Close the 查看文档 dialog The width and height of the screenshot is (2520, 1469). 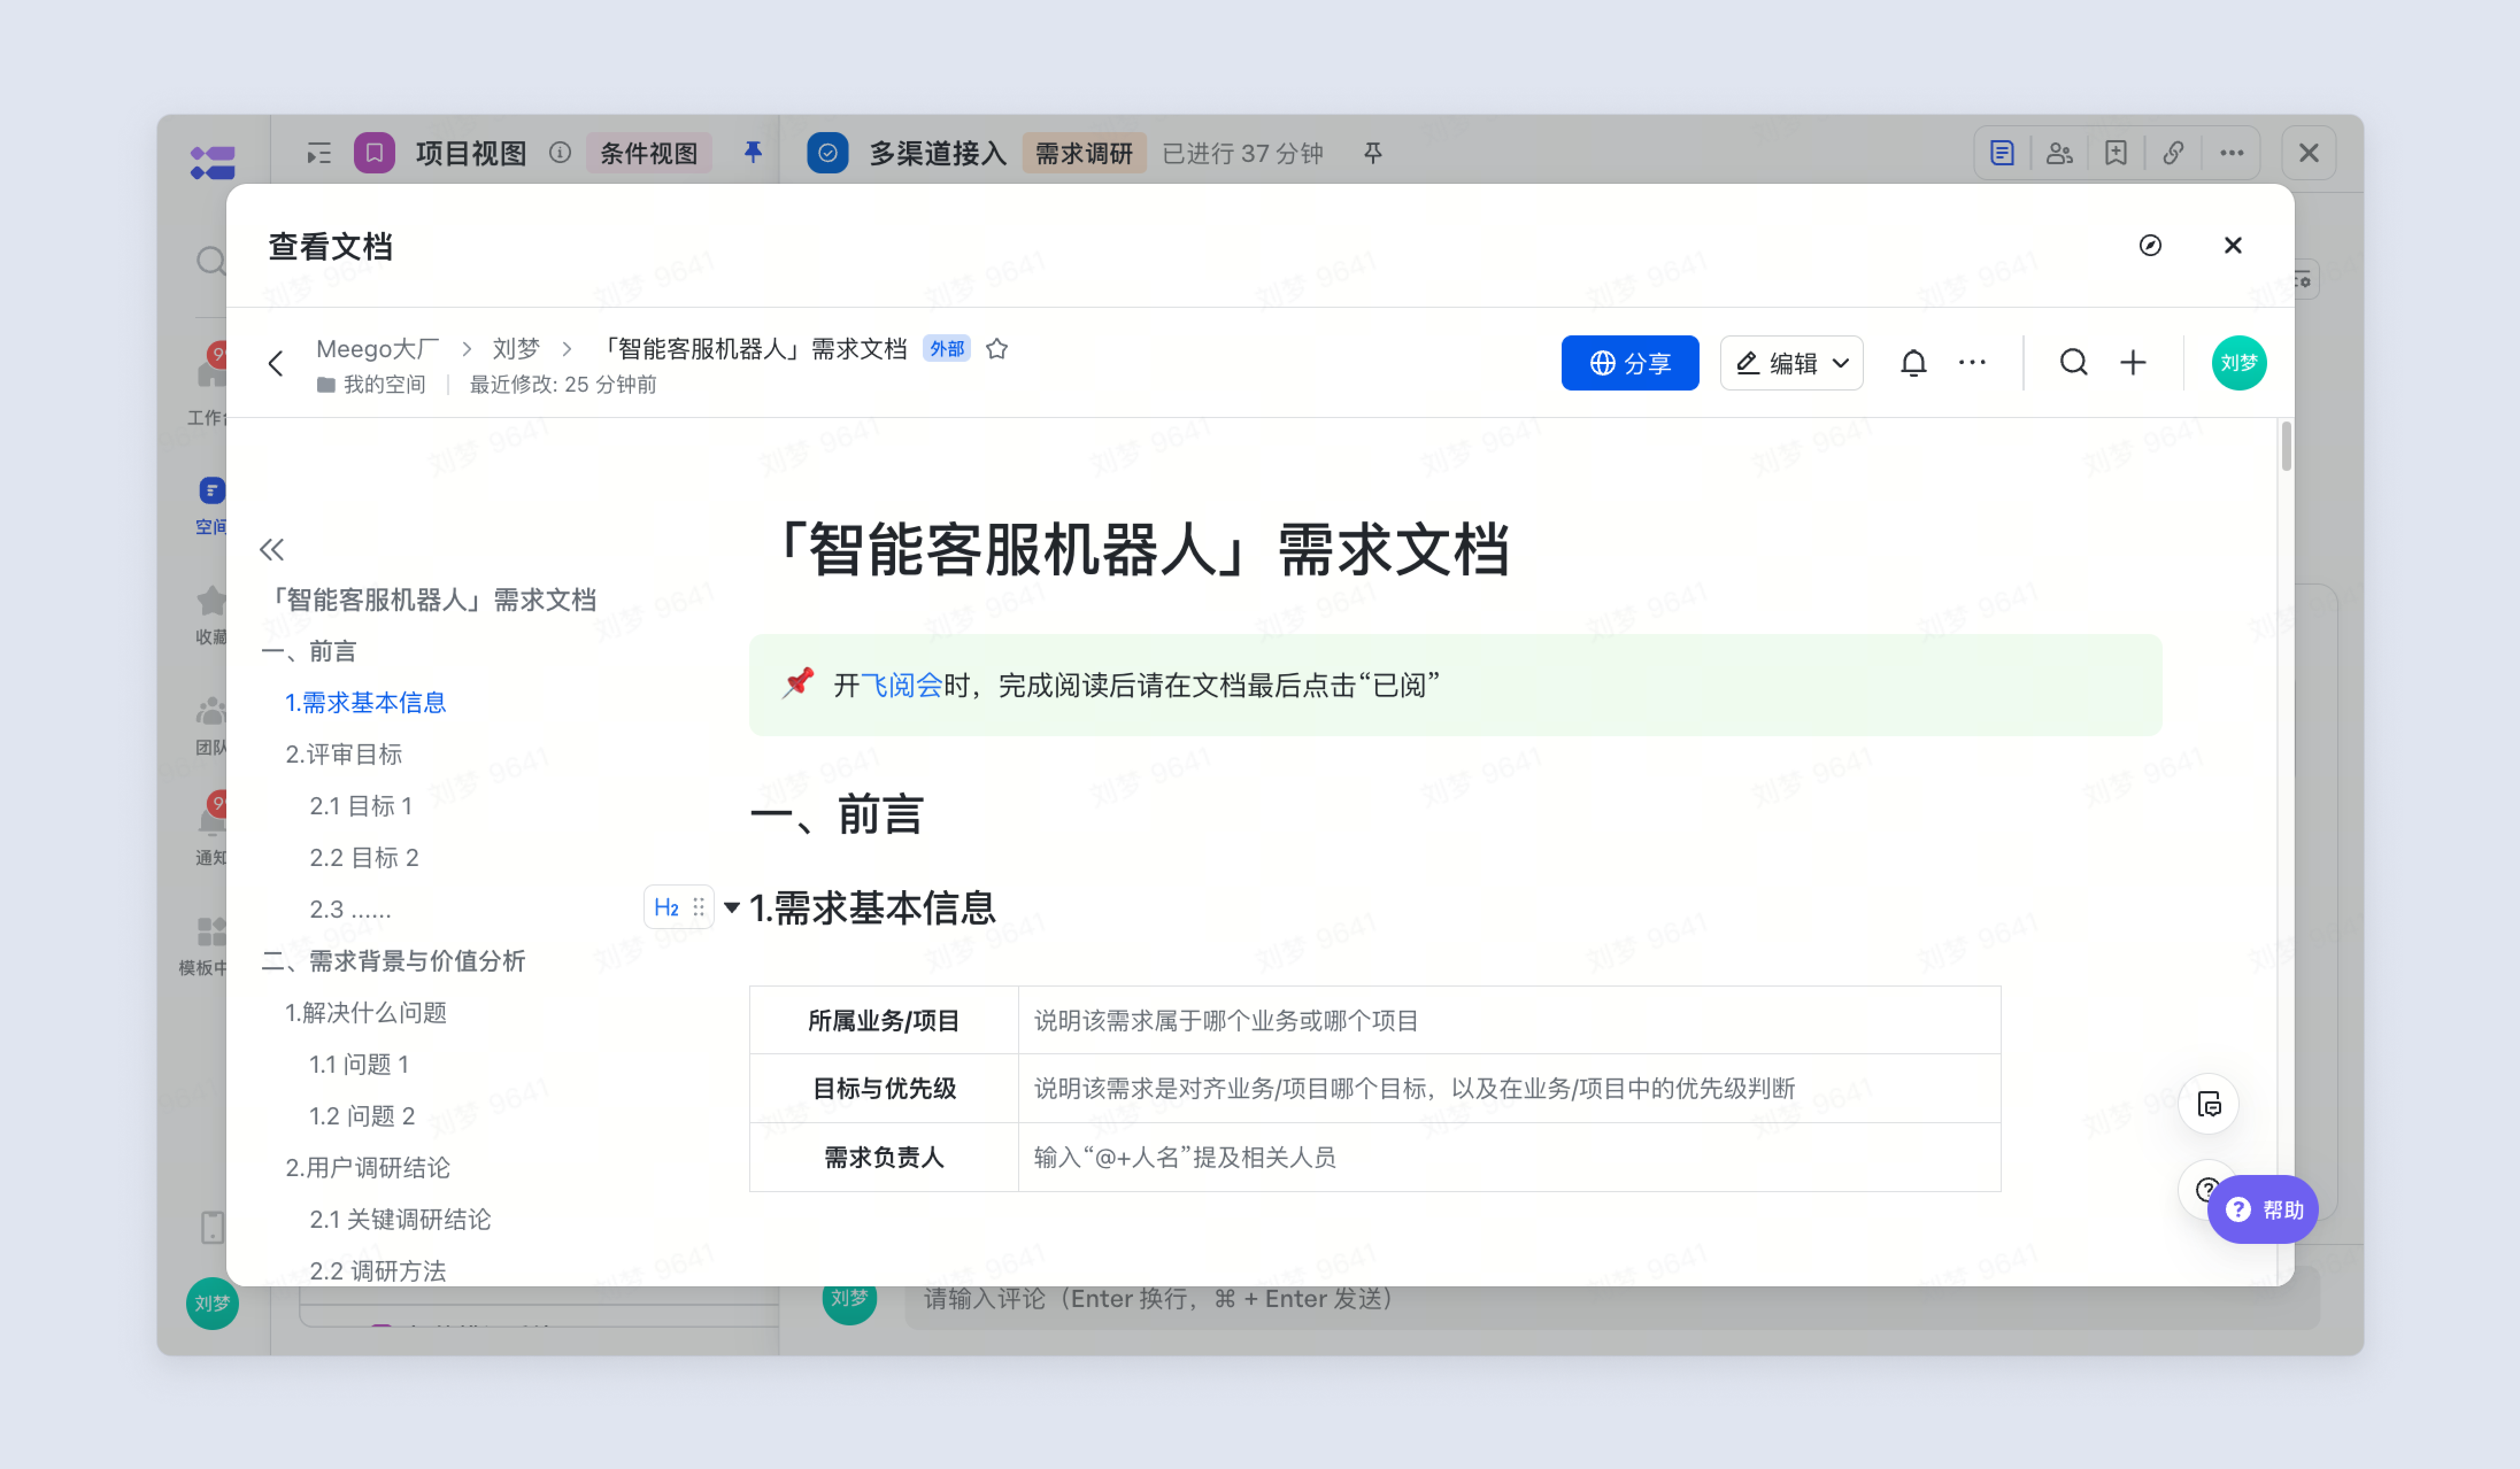pyautogui.click(x=2233, y=246)
